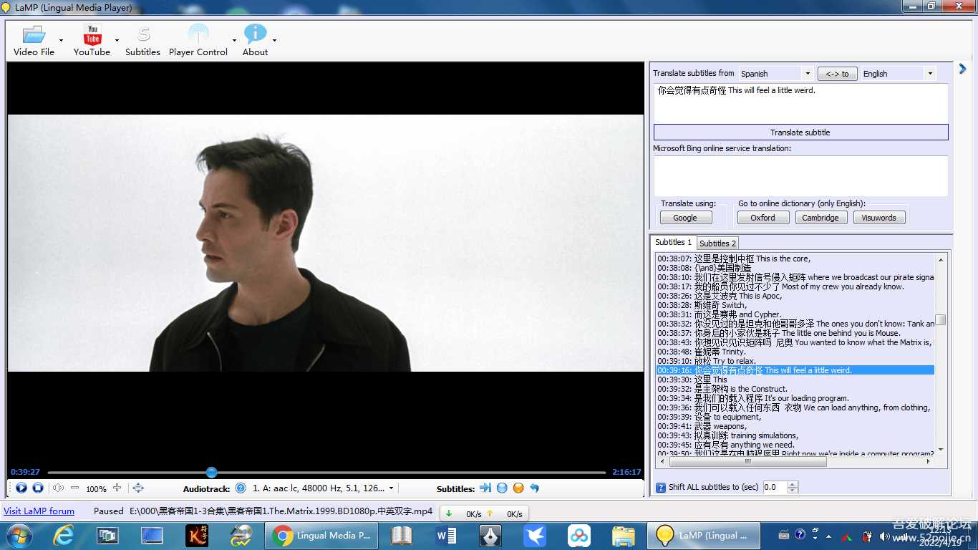Click the Translate subtitle button
Viewport: 978px width, 550px height.
tap(800, 132)
